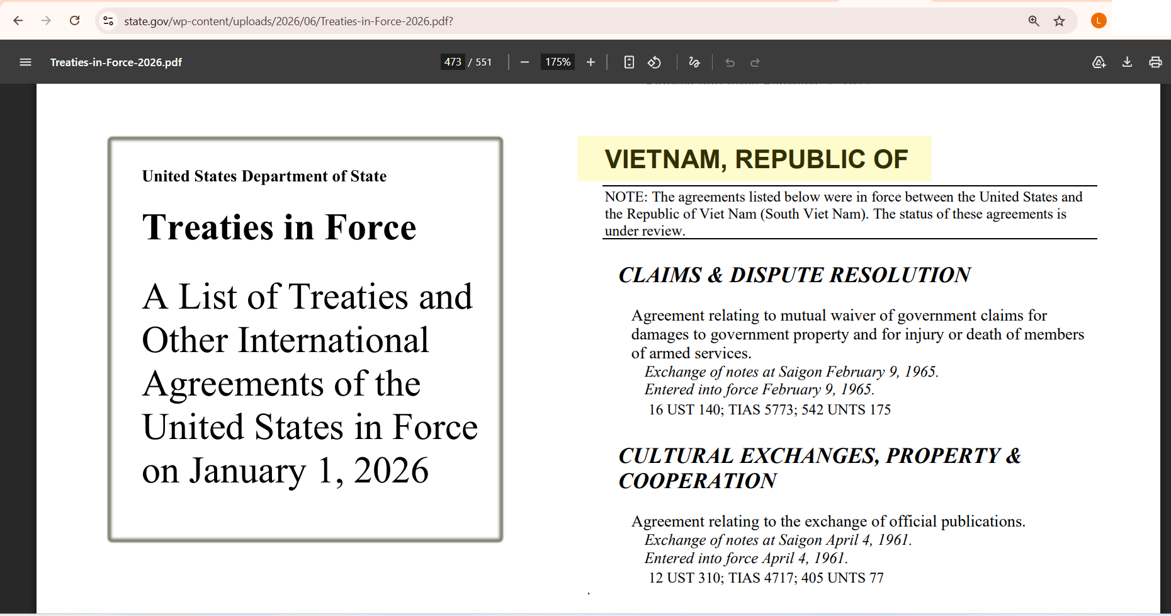The image size is (1171, 616).
Task: Open the PDF sidebar menu
Action: [x=25, y=62]
